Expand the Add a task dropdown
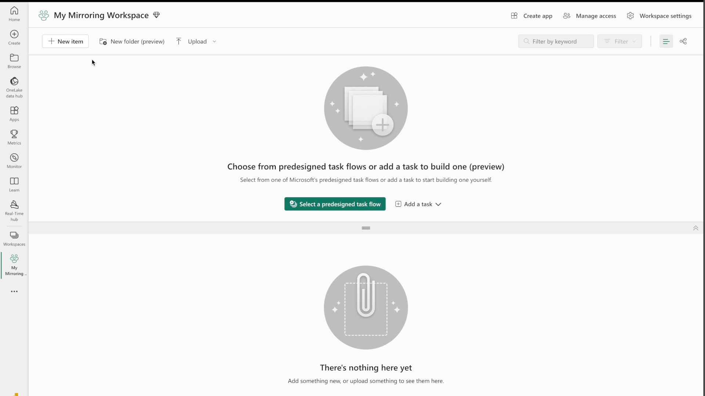Viewport: 705px width, 396px height. (418, 204)
